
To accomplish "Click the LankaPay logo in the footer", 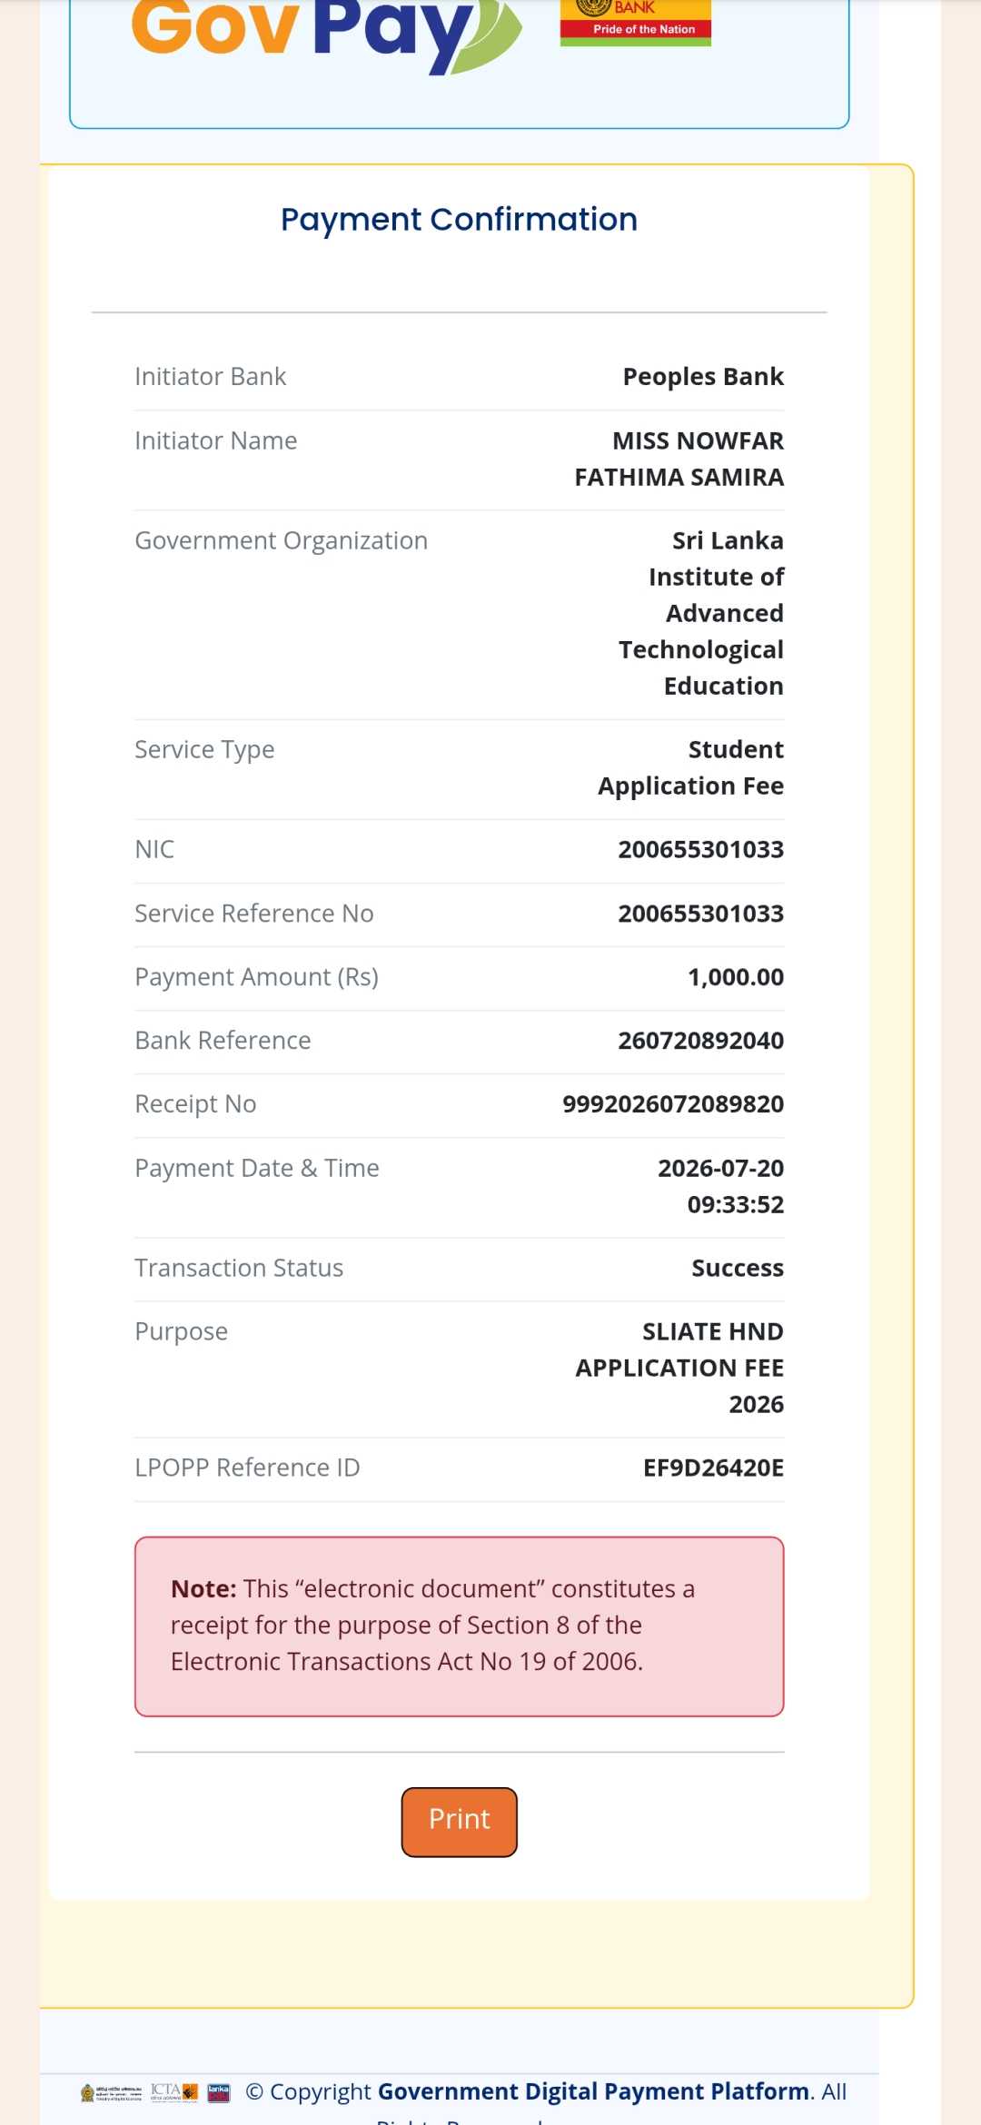I will (x=219, y=2092).
